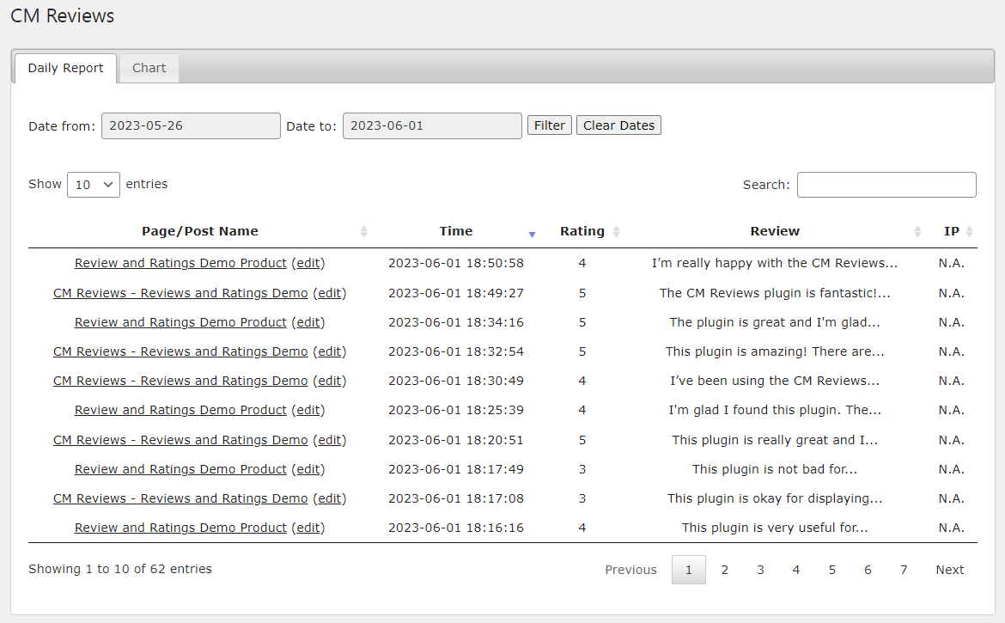Click the edit link in the 18:50:58 row

308,263
